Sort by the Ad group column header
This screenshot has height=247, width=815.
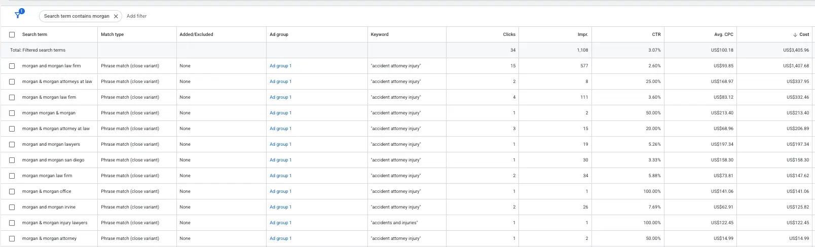[279, 34]
